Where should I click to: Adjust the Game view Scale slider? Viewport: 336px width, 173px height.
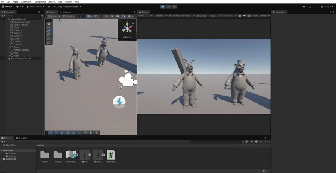click(x=207, y=16)
